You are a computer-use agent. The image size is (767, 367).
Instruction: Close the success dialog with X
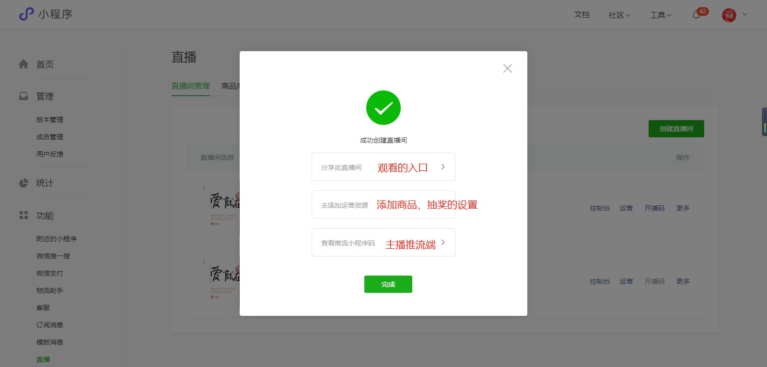[508, 68]
